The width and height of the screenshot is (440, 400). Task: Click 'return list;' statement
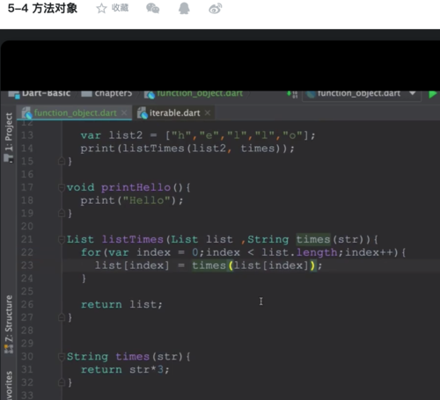pyautogui.click(x=121, y=304)
